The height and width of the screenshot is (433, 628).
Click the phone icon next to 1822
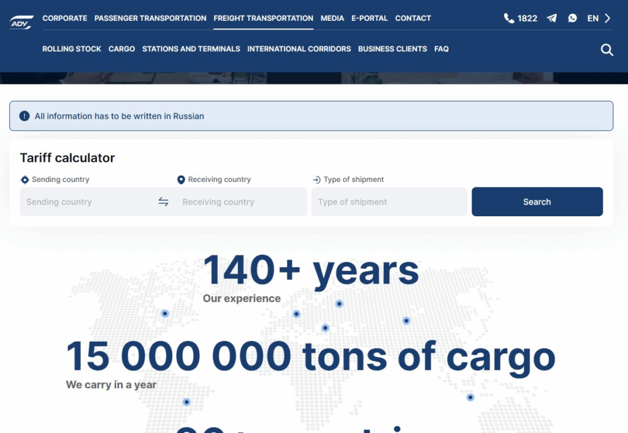[508, 18]
